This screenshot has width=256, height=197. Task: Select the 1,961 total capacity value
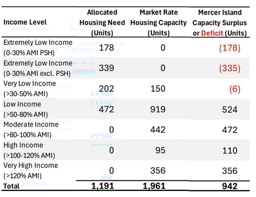[x=154, y=186]
